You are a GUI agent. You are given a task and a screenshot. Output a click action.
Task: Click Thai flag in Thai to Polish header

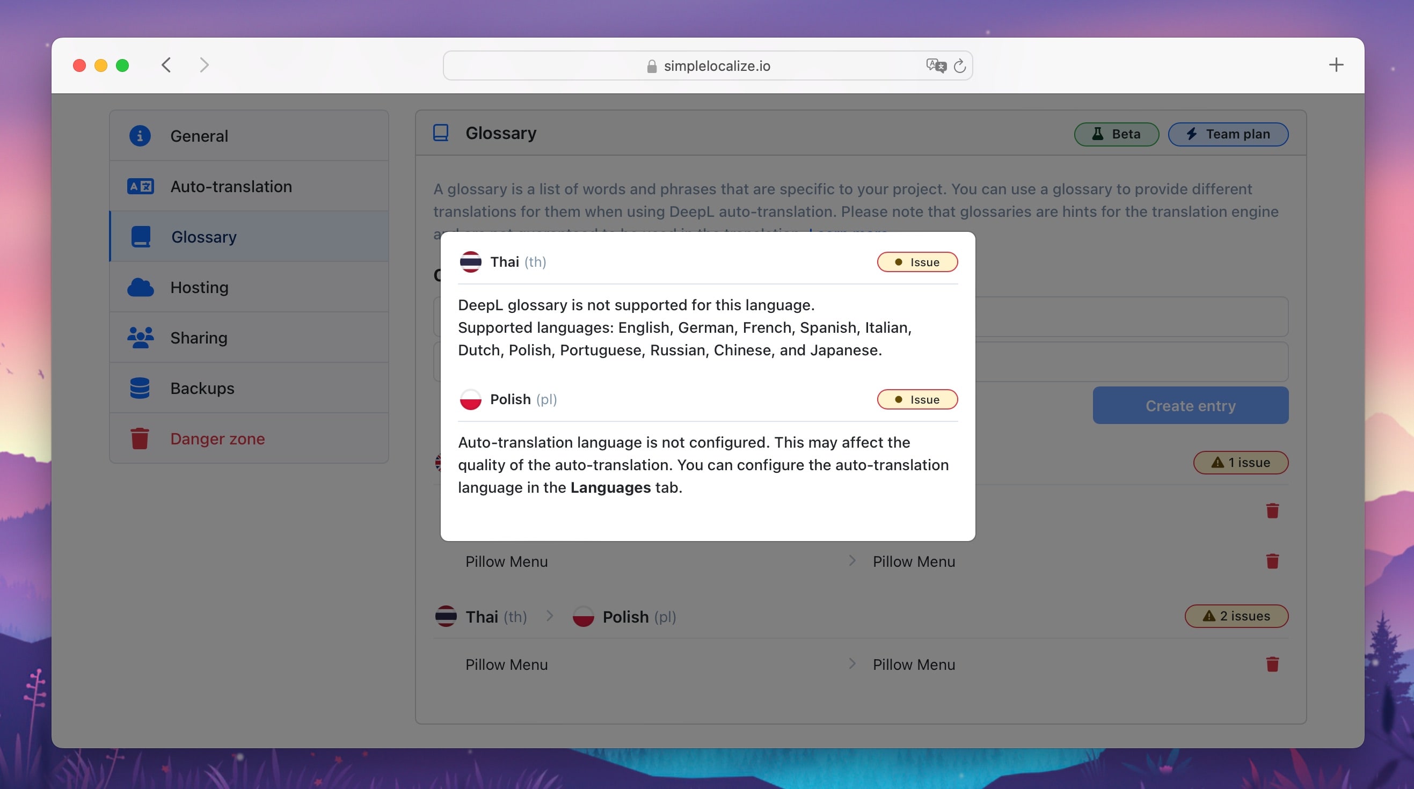pyautogui.click(x=446, y=616)
